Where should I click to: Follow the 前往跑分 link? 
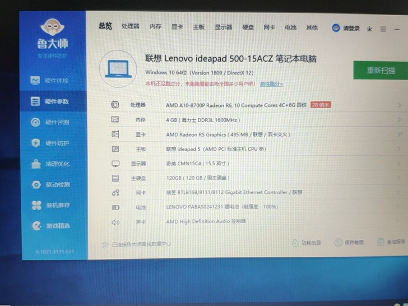(271, 84)
